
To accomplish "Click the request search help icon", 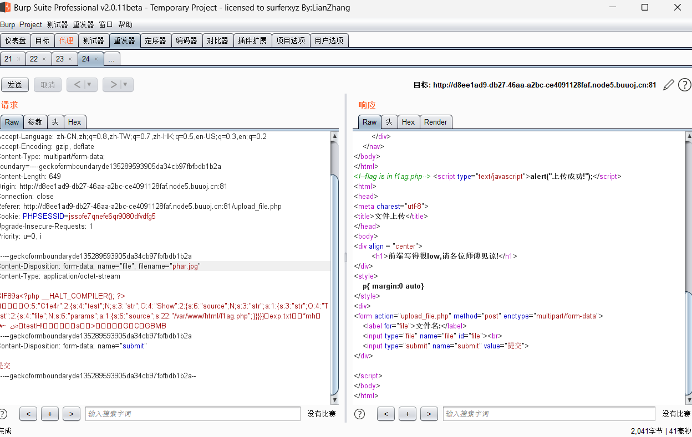I will click(x=3, y=414).
